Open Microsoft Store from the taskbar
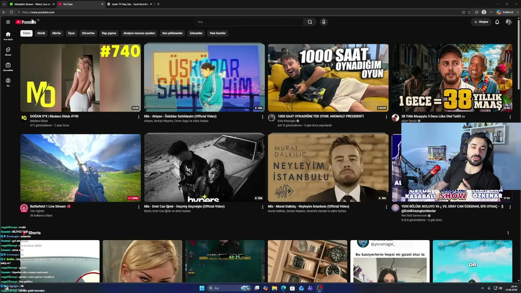Viewport: 521px width, 293px height. [292, 288]
